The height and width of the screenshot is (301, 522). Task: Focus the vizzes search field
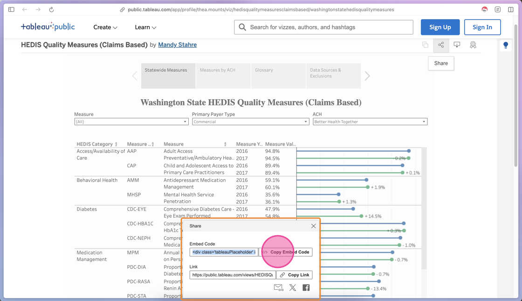coord(323,27)
